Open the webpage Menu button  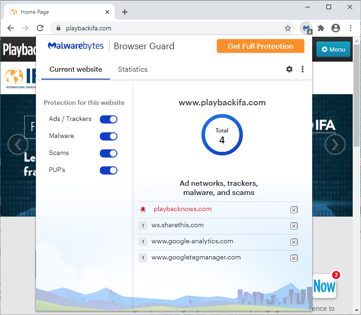(x=333, y=49)
